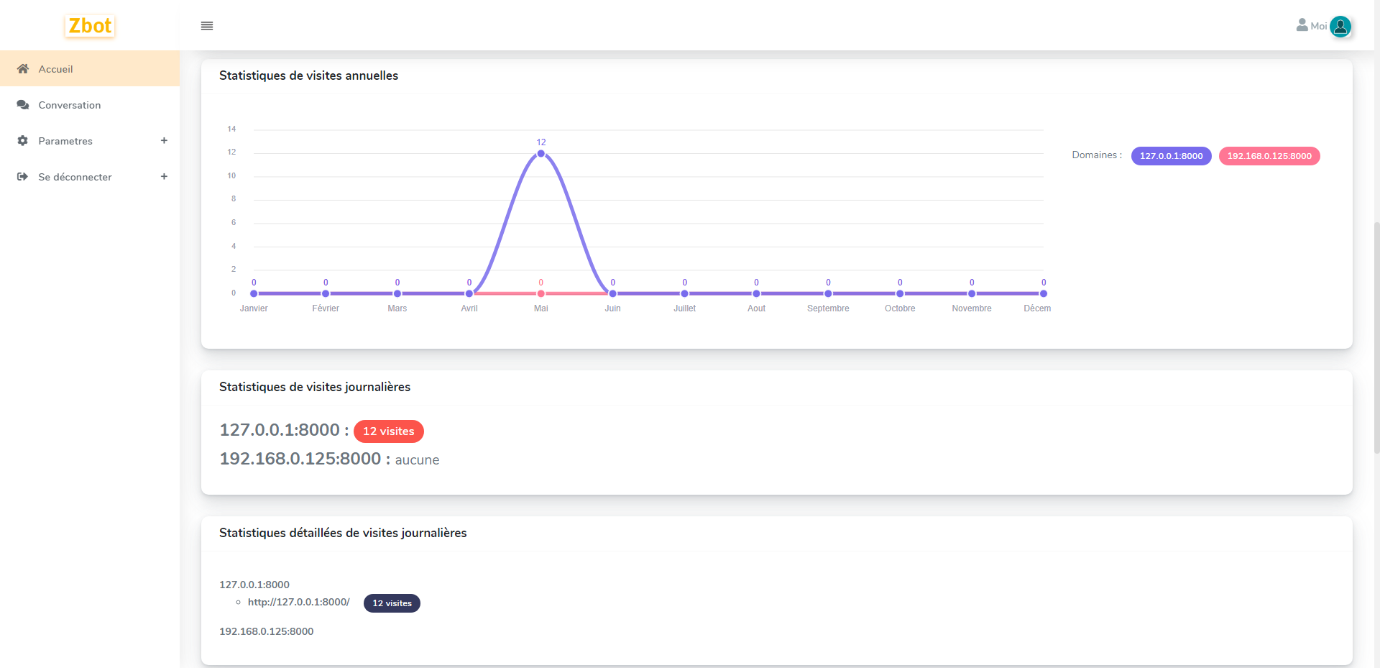The image size is (1380, 668).
Task: Click the red 12 visites badge
Action: coord(388,431)
